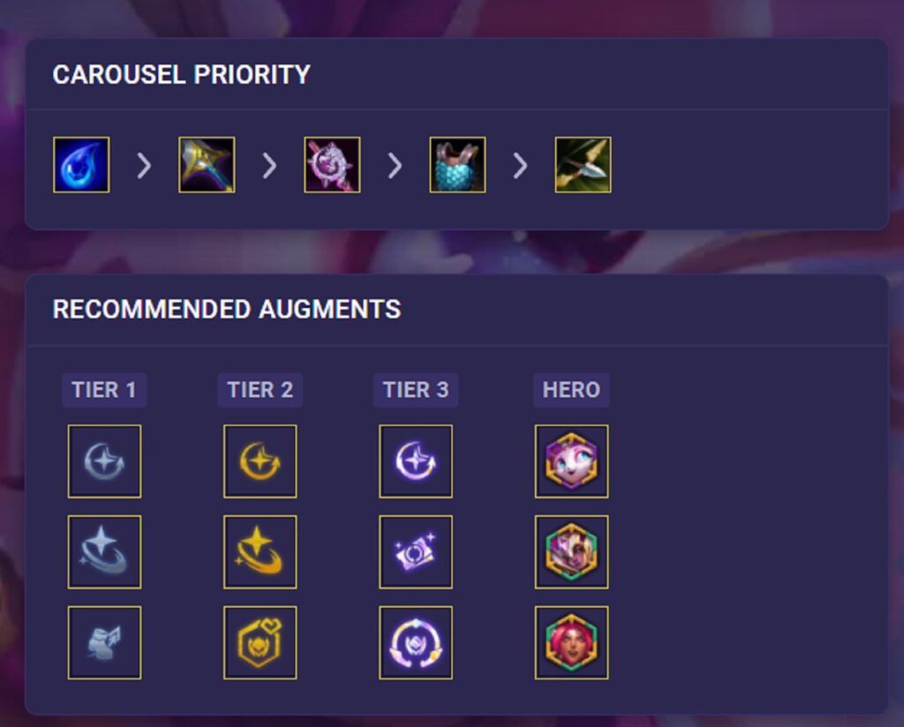Open the red-haired hero augment portrait

571,642
